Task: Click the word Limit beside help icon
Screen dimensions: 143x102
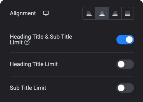Action: [16, 42]
